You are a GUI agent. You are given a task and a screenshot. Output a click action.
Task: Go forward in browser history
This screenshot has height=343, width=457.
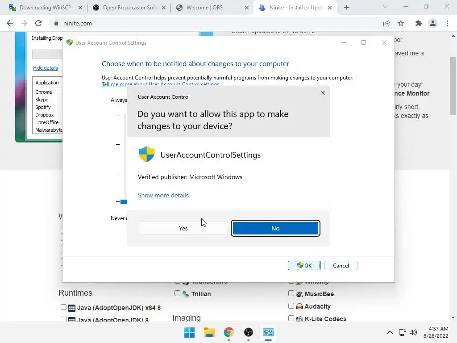24,23
